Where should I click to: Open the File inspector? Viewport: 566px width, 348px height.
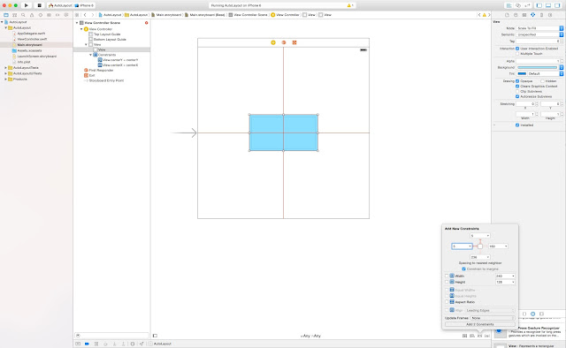pos(507,15)
